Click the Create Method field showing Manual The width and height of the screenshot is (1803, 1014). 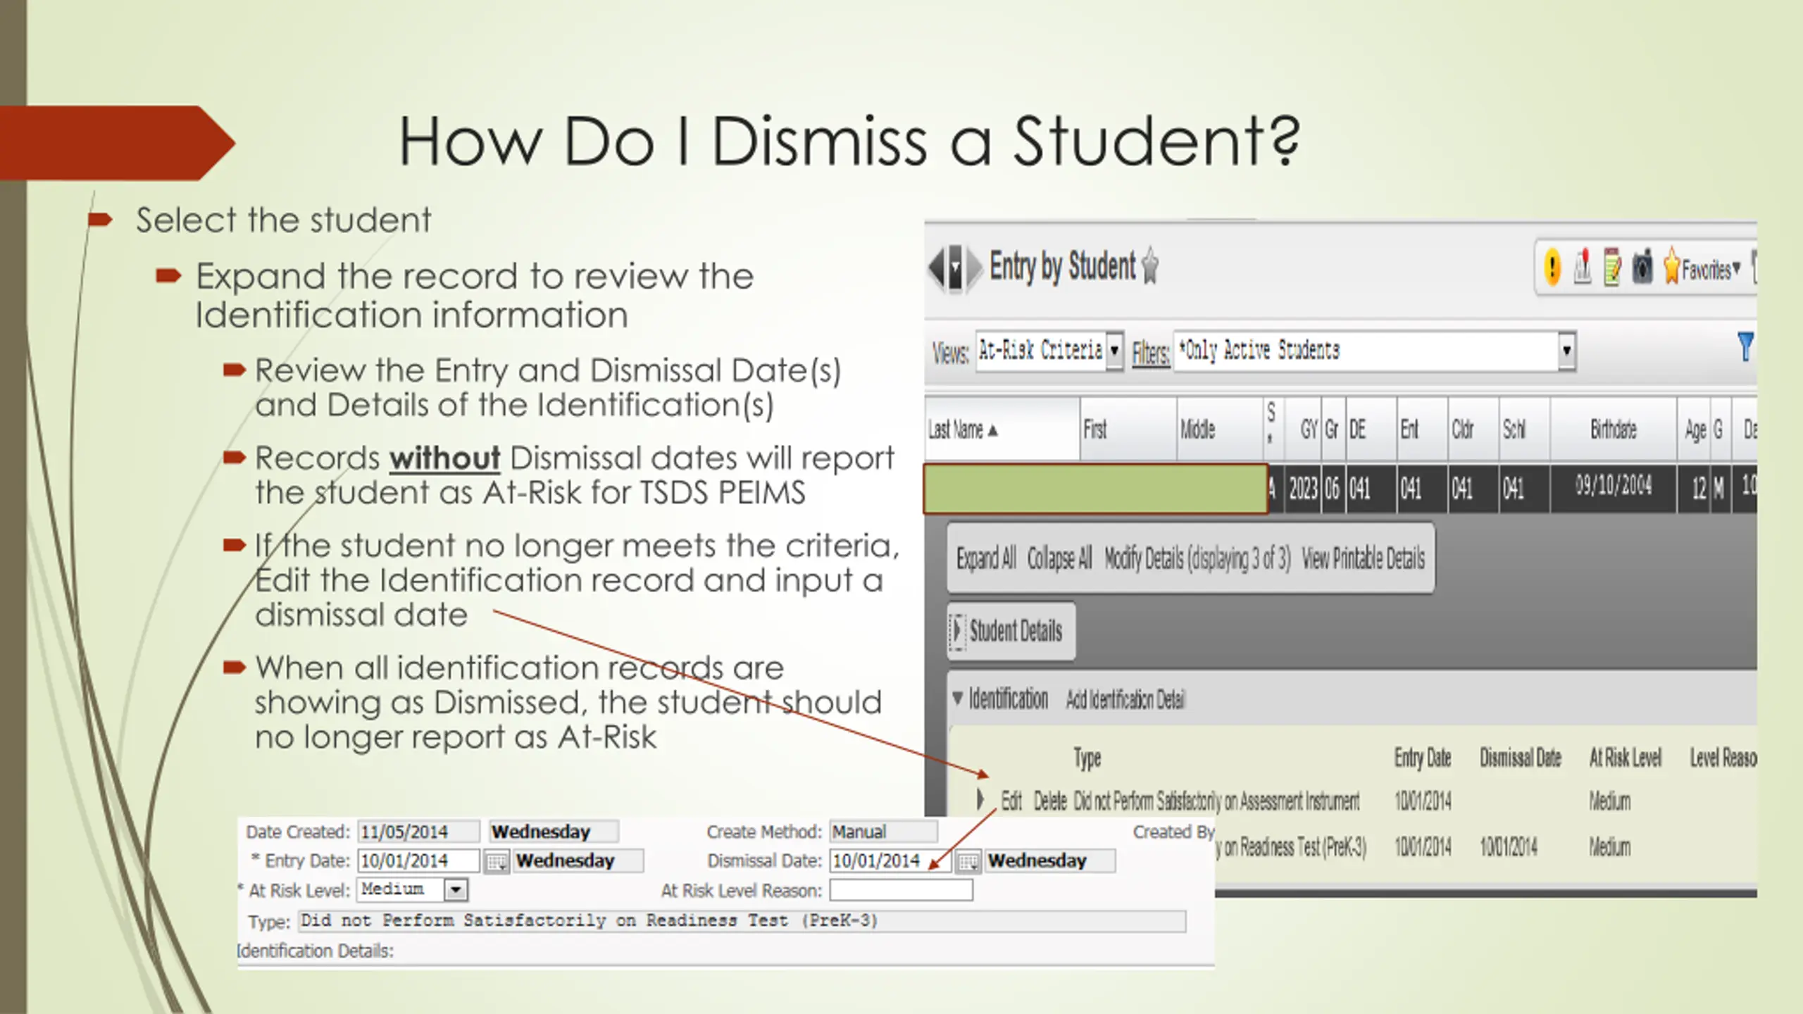coord(884,832)
